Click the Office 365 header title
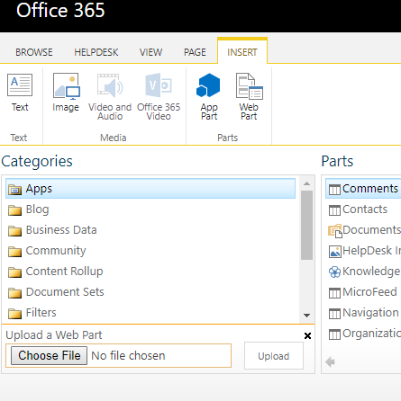Screen dimensions: 401x401 click(60, 11)
